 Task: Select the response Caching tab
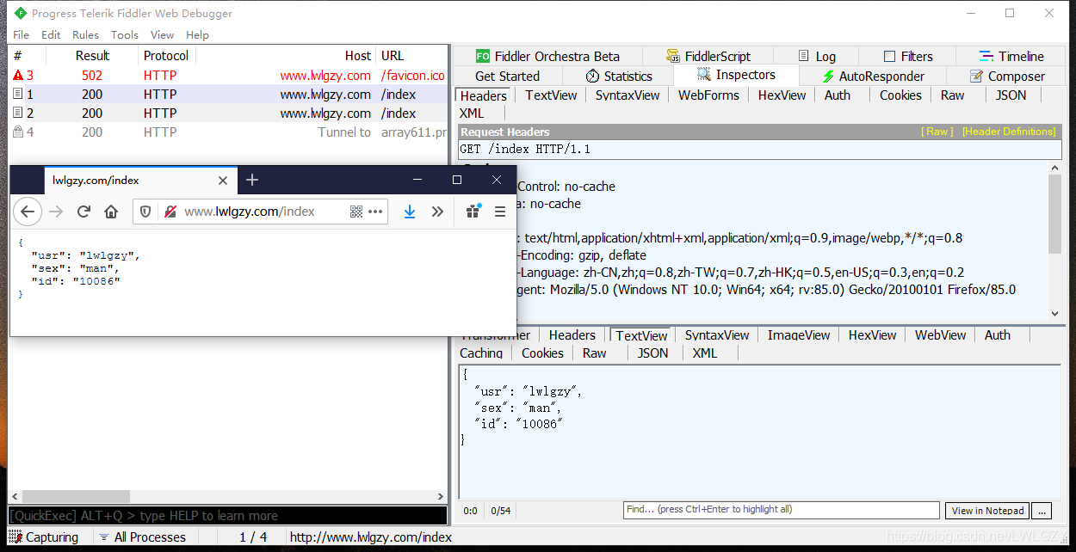pos(481,353)
